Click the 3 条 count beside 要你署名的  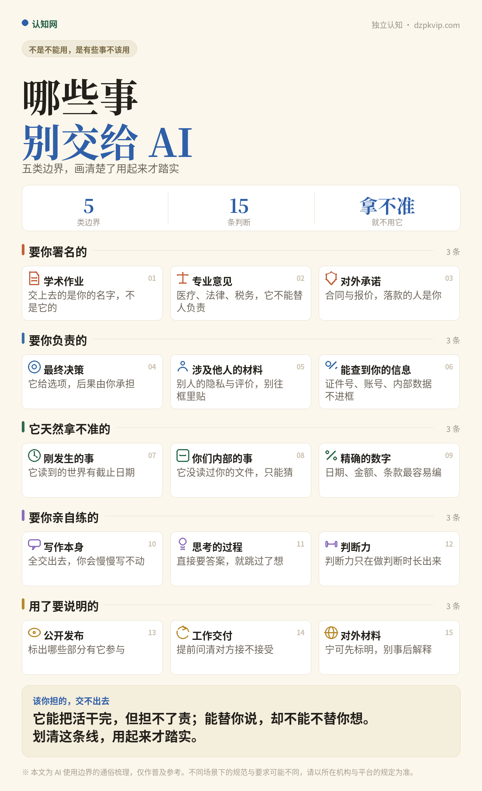click(x=453, y=252)
